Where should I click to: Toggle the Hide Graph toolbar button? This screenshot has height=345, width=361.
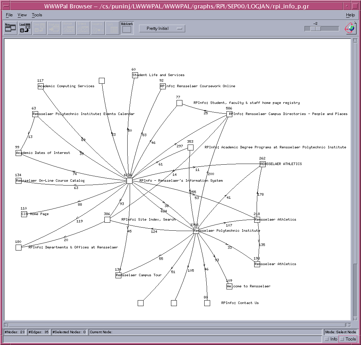pos(127,28)
